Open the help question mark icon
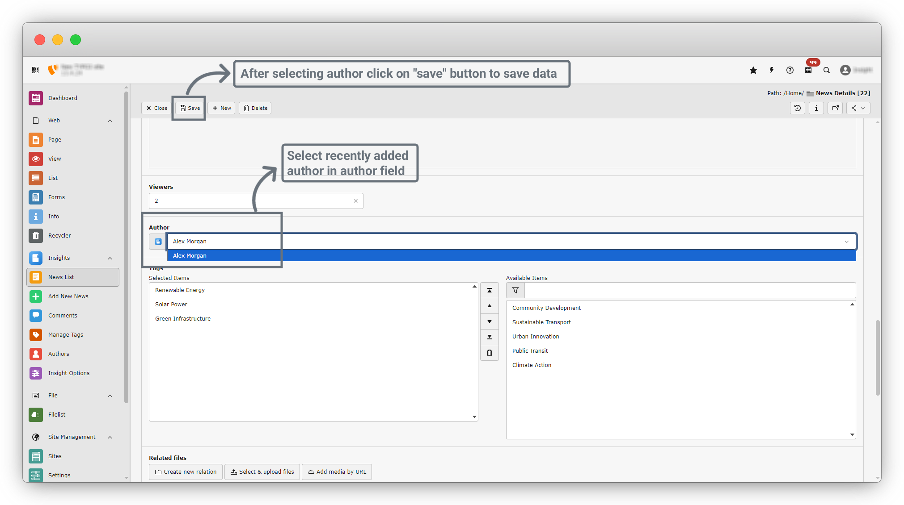The image size is (904, 505). 790,70
